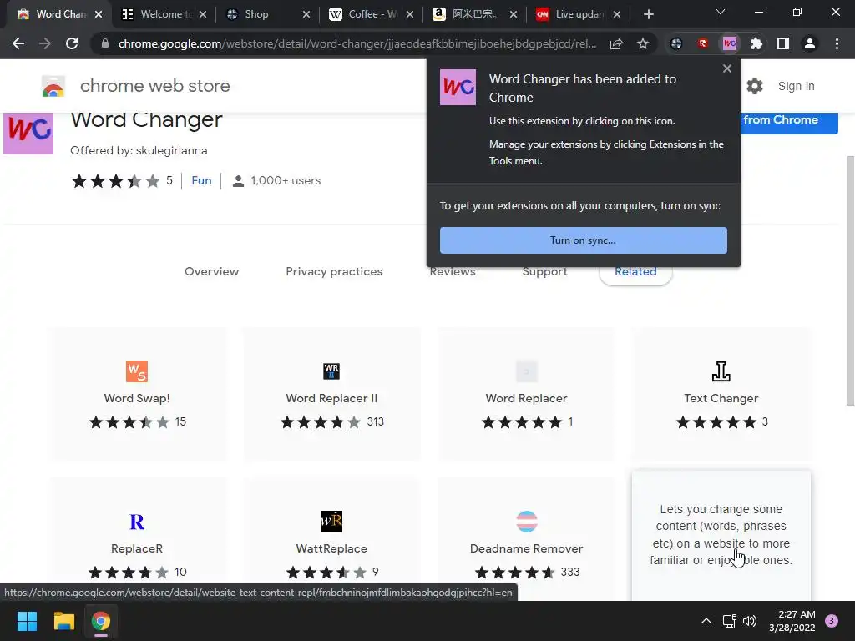Click the address bar URL field
This screenshot has width=855, height=641.
click(357, 43)
